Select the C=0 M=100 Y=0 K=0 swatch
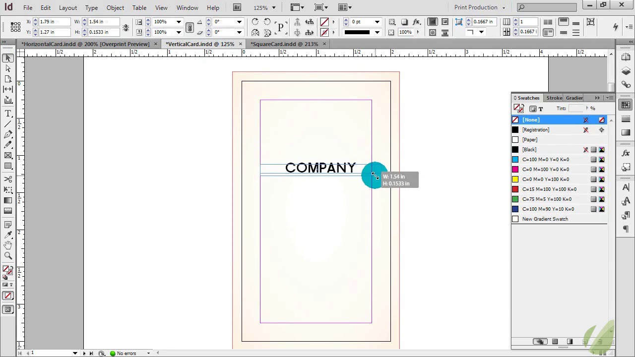 (x=559, y=170)
